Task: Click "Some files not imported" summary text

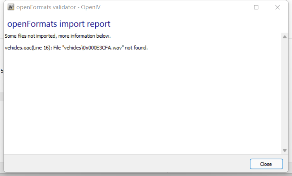Action: pyautogui.click(x=57, y=36)
